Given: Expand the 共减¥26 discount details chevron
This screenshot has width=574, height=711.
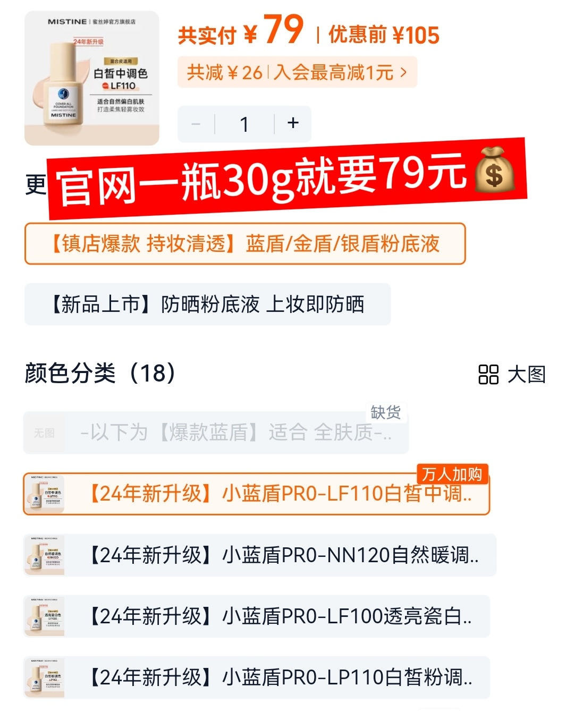Looking at the screenshot, I should tap(404, 72).
